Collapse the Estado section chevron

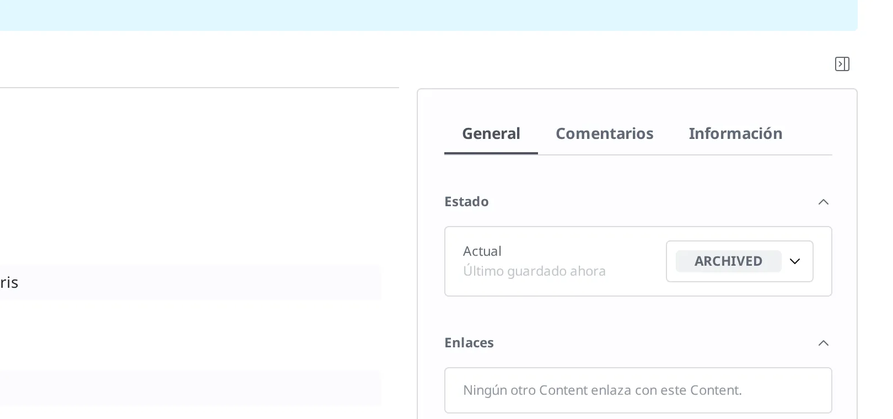[823, 202]
